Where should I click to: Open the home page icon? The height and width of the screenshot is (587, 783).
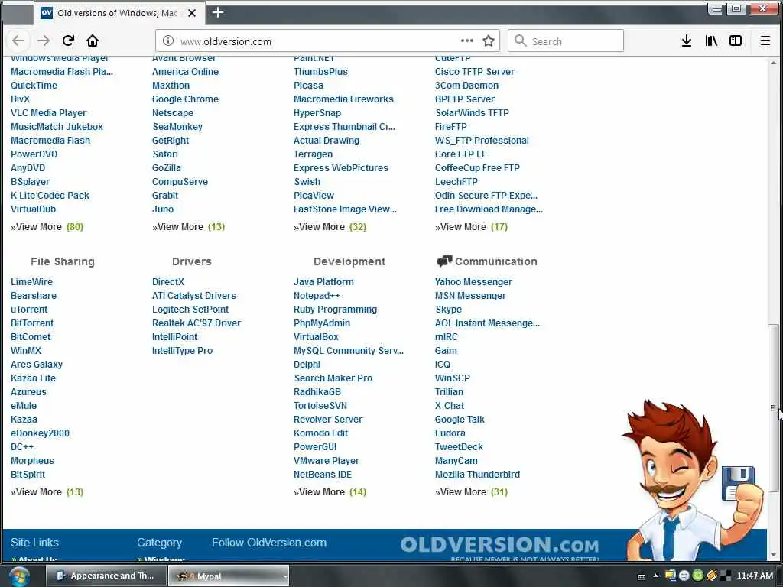93,41
